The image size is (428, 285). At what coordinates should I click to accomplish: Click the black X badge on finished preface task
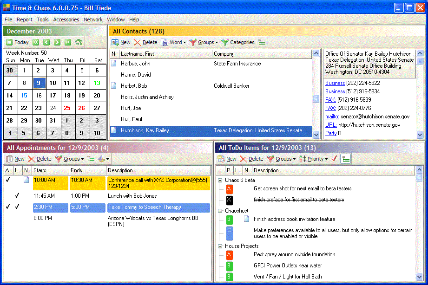pyautogui.click(x=229, y=200)
